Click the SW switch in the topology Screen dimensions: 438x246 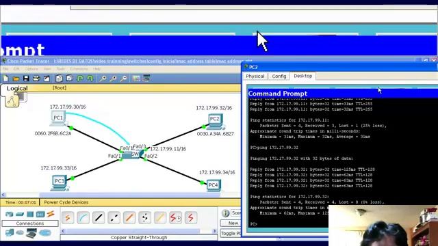[x=133, y=154]
